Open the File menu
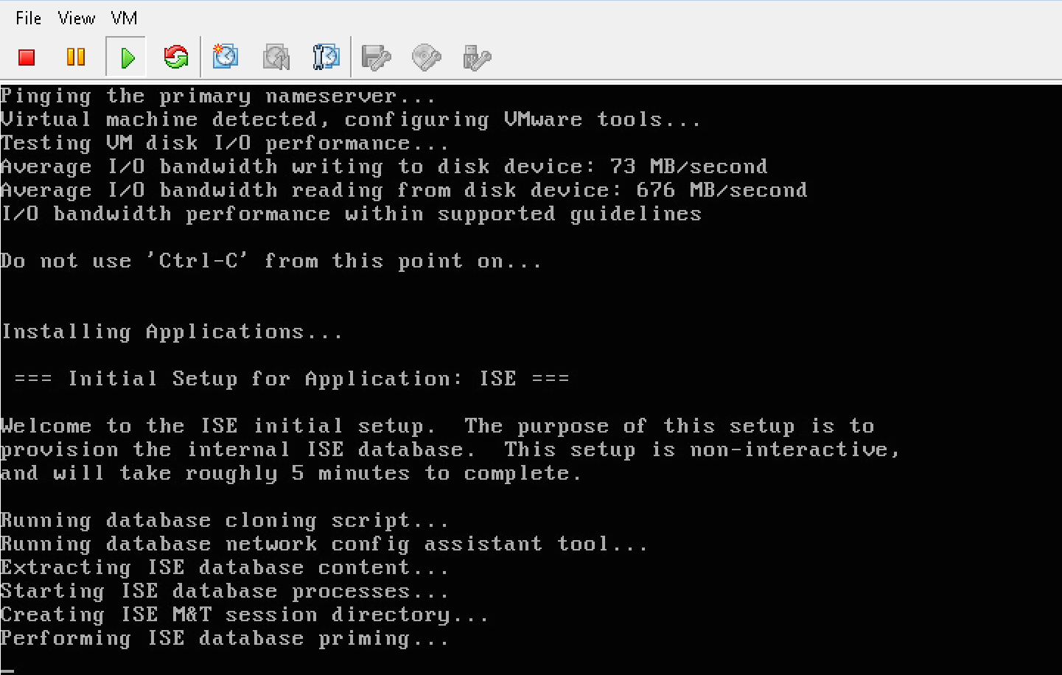Screen dimensions: 1062x675 (x=28, y=18)
